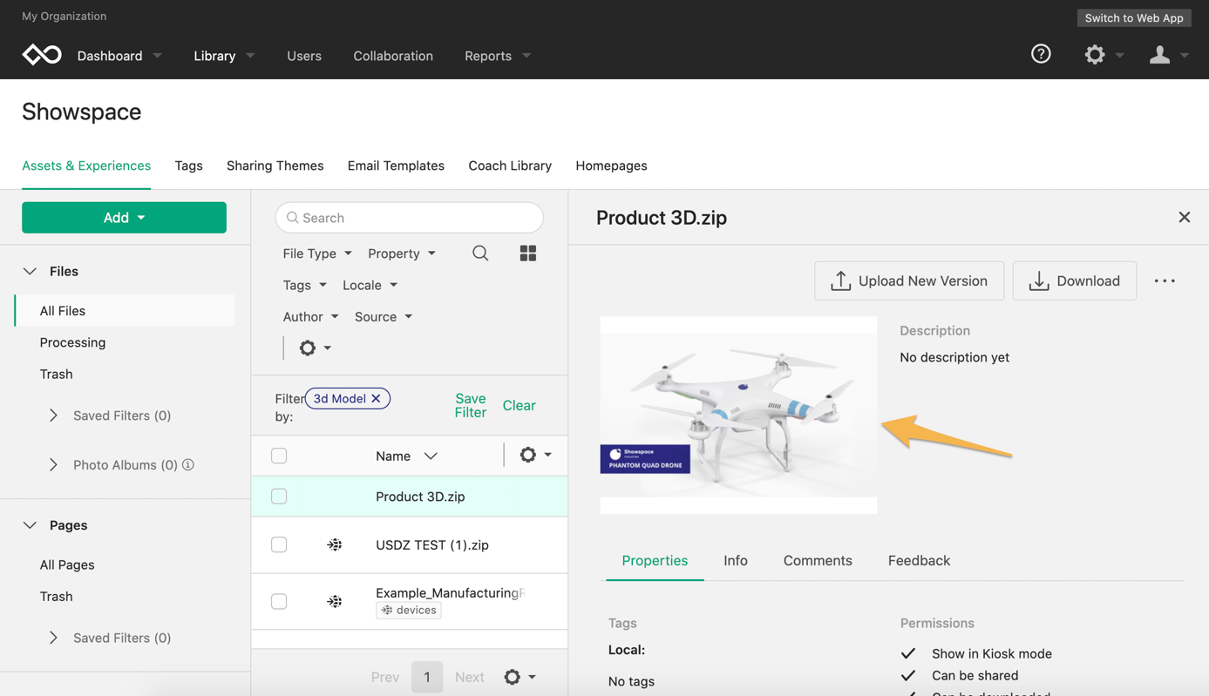
Task: Close the Product 3D.zip detail panel
Action: pyautogui.click(x=1184, y=217)
